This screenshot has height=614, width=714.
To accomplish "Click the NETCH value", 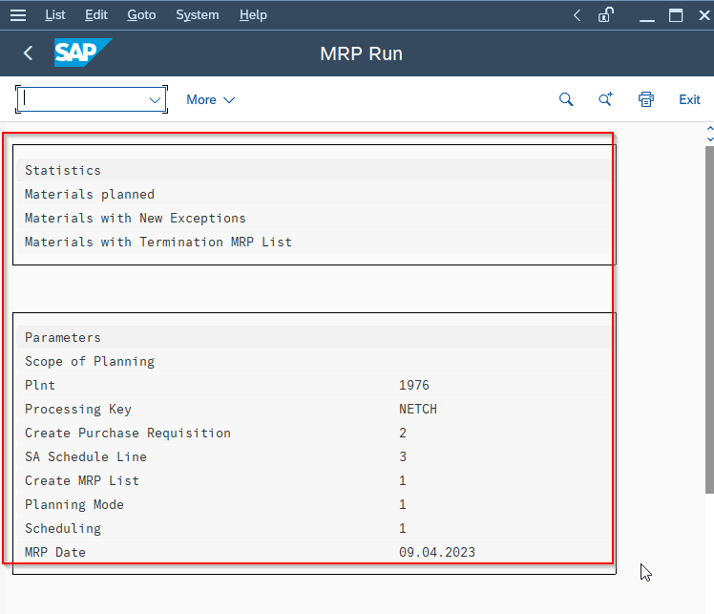I will pyautogui.click(x=418, y=409).
